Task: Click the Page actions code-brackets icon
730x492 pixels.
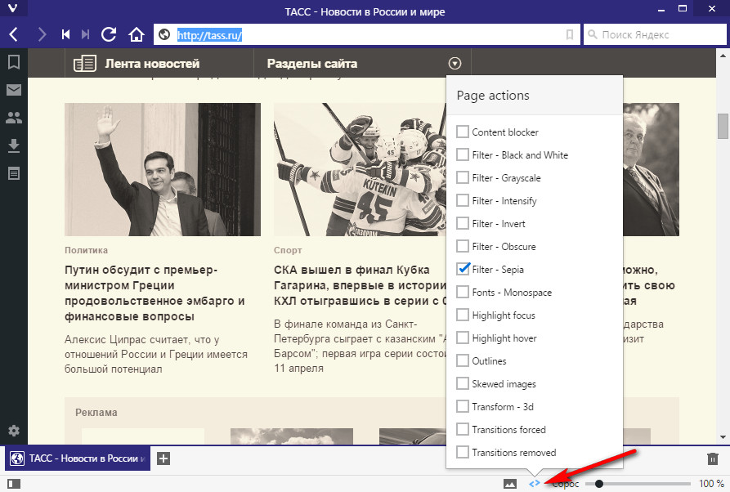Action: (535, 484)
